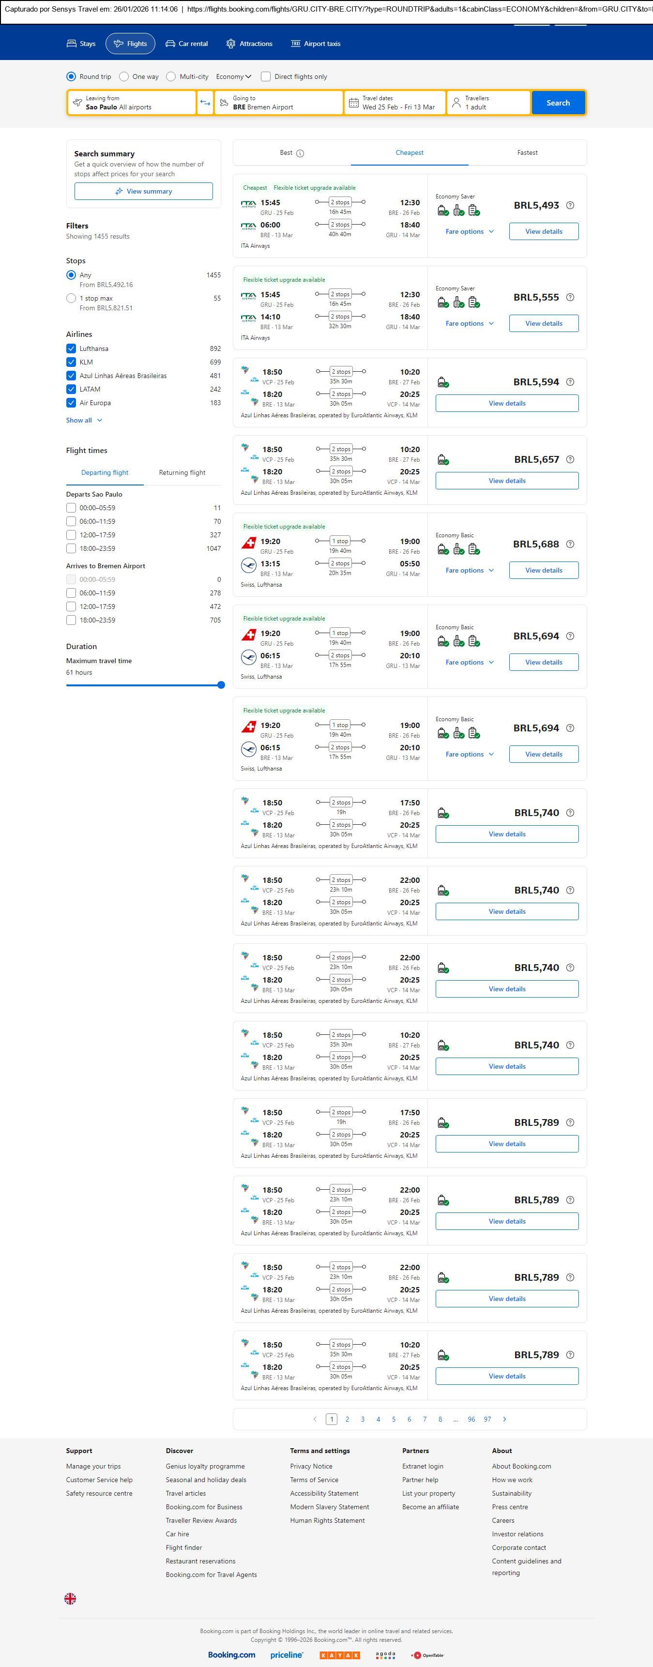Click the View summary button

tap(143, 192)
